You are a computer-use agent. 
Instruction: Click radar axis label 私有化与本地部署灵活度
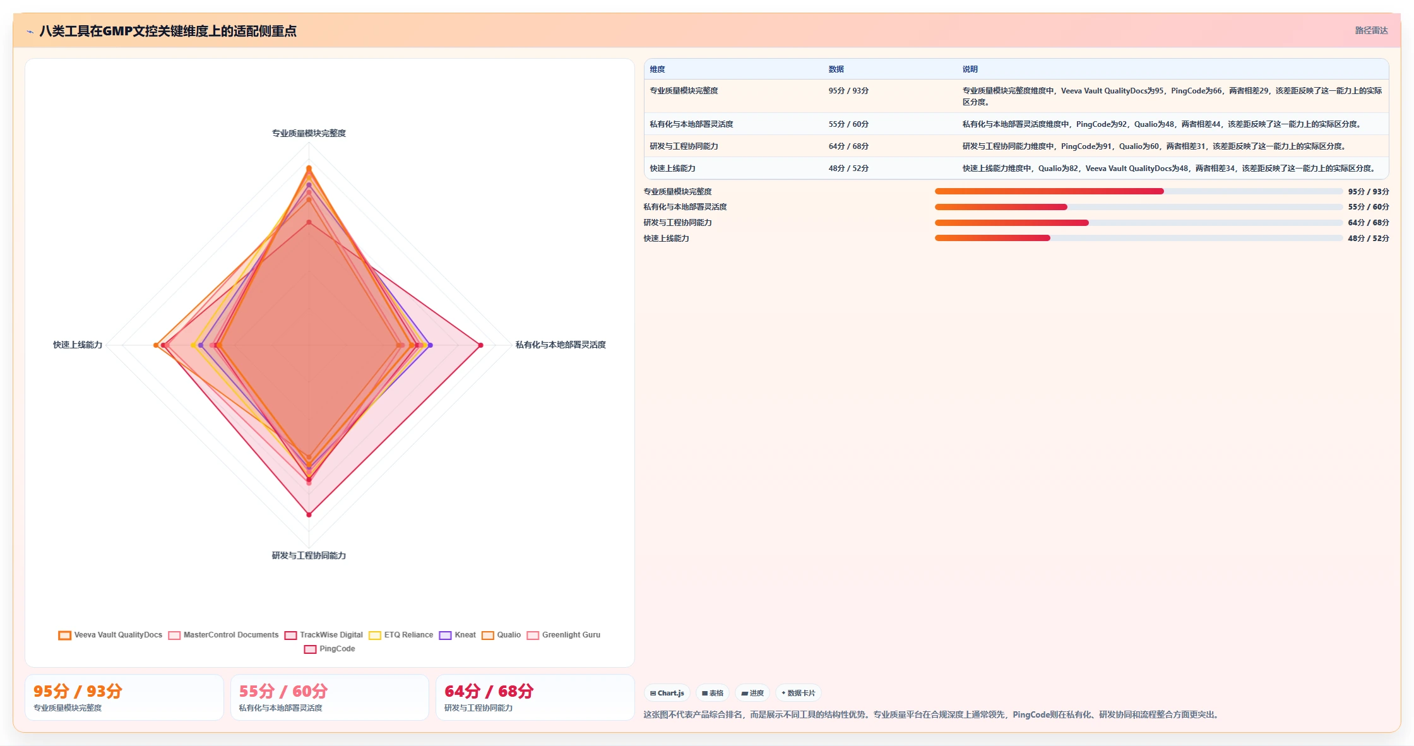[561, 345]
